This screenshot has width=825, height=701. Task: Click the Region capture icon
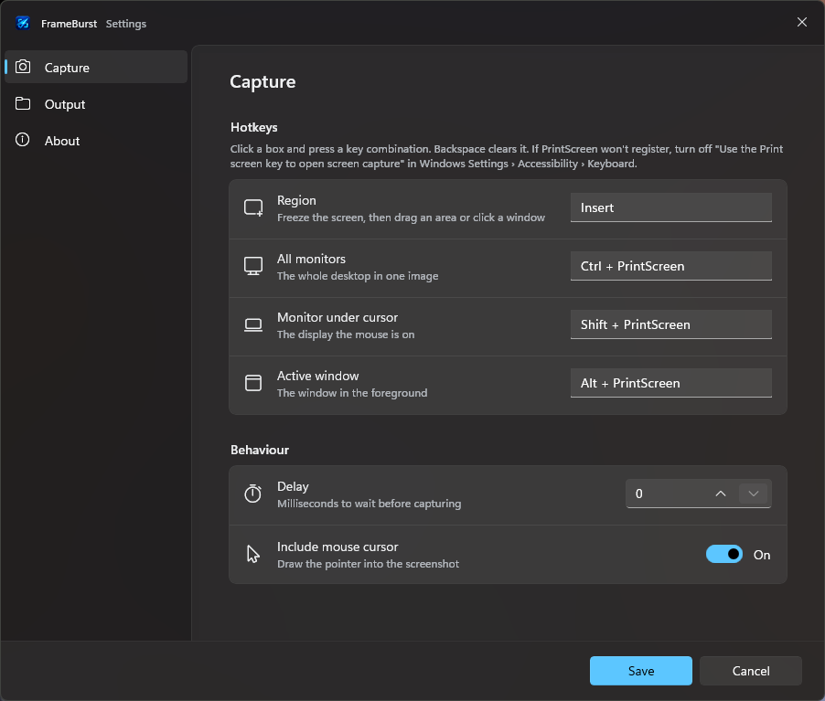253,208
